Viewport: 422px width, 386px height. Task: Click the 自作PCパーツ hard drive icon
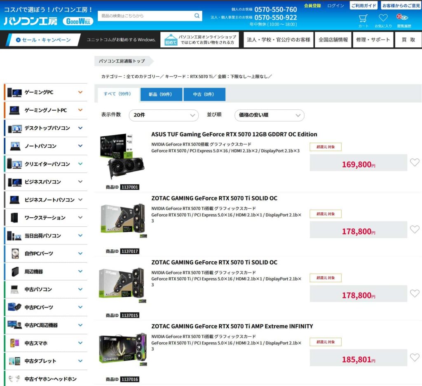[x=15, y=253]
